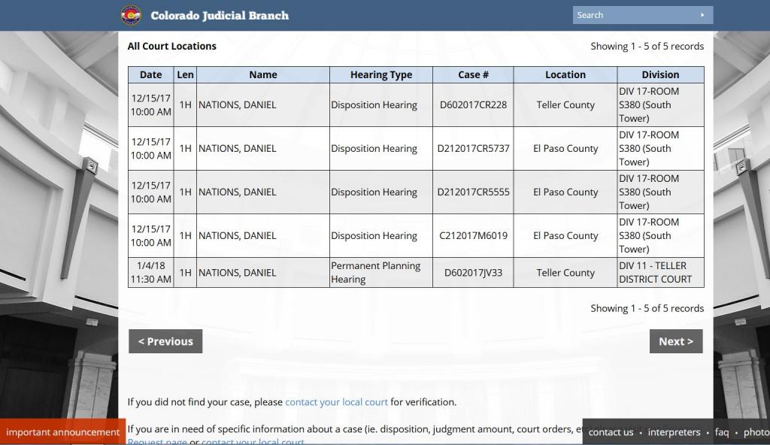The width and height of the screenshot is (770, 445).
Task: Click the photo footer link
Action: (x=756, y=432)
